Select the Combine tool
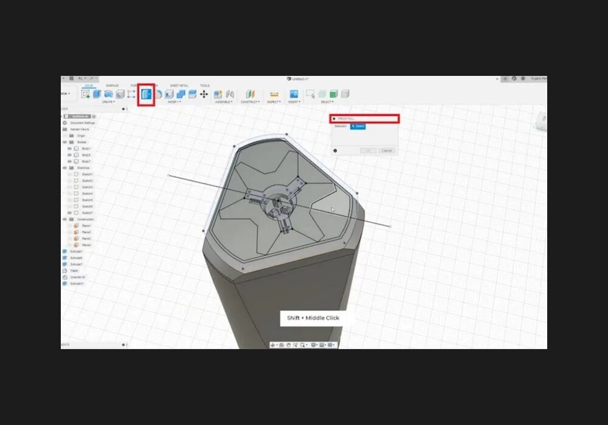Viewport: 608px width, 425px height. (x=181, y=94)
